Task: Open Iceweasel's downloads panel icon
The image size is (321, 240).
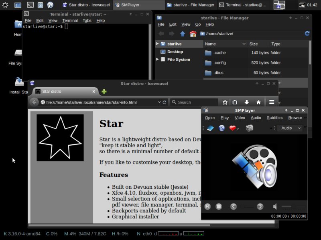Action: tap(246, 102)
